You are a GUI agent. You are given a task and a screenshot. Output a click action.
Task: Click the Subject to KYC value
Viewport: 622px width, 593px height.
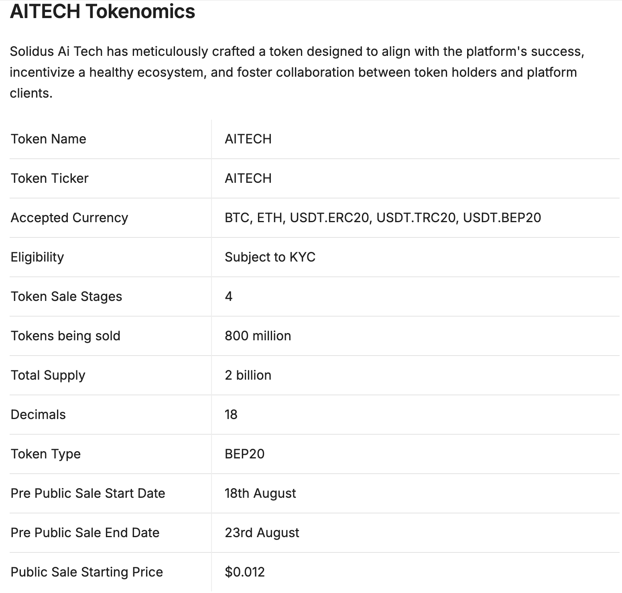coord(270,257)
